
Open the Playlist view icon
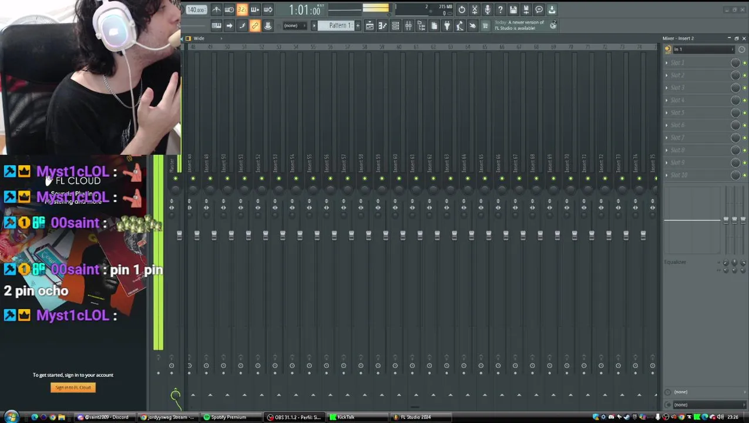point(370,26)
